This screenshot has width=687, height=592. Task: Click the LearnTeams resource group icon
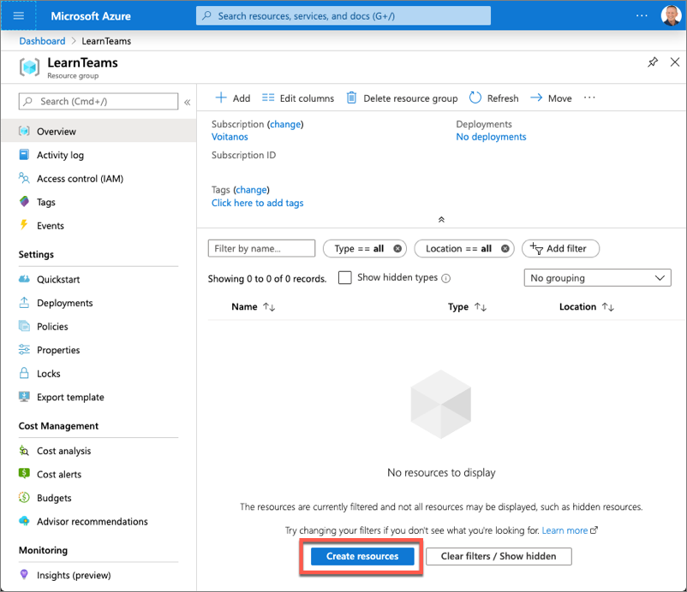[29, 67]
